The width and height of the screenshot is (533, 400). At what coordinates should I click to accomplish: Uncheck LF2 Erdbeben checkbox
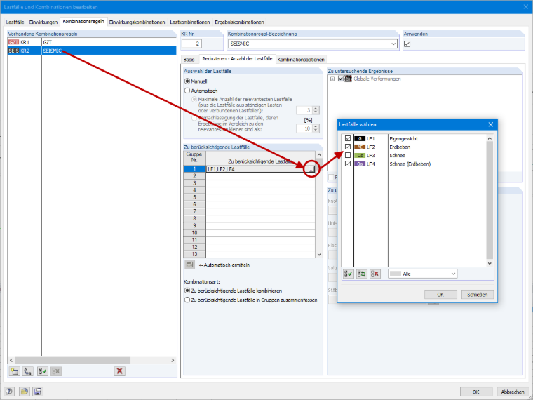(347, 147)
